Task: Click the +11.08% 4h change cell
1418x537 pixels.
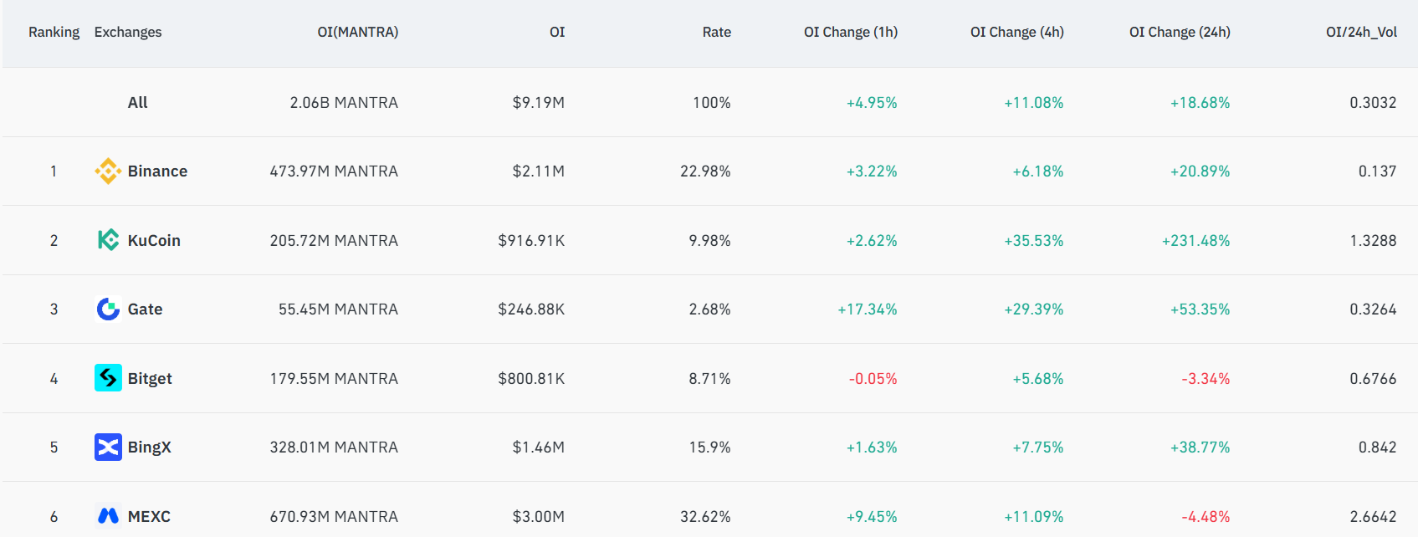Action: [1033, 102]
